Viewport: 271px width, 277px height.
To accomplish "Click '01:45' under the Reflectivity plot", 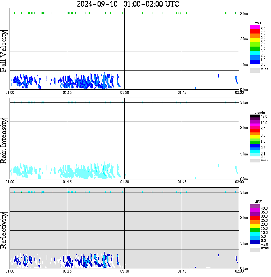I will pos(182,271).
